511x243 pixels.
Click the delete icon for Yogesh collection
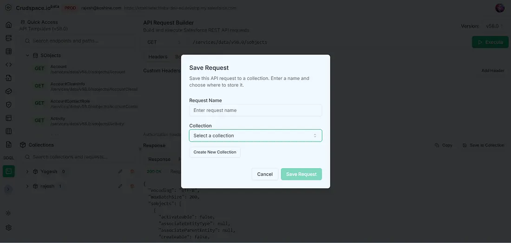click(x=132, y=171)
